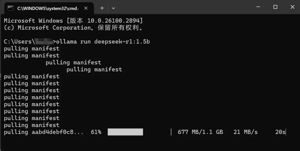
Task: Click the 677 MB/1.1 GB size text
Action: [x=200, y=132]
